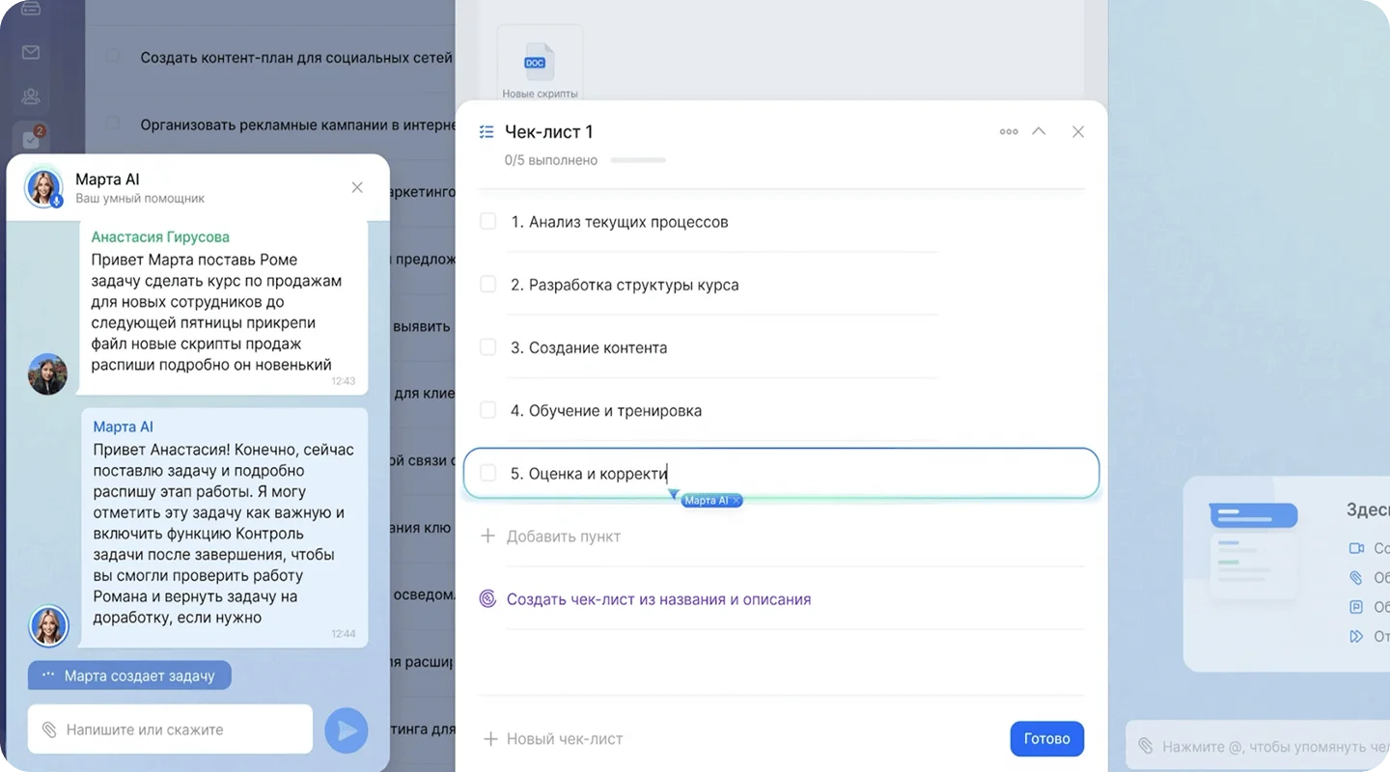The image size is (1390, 772).
Task: Click the paperclip attach icon in Marta chat
Action: pos(48,730)
